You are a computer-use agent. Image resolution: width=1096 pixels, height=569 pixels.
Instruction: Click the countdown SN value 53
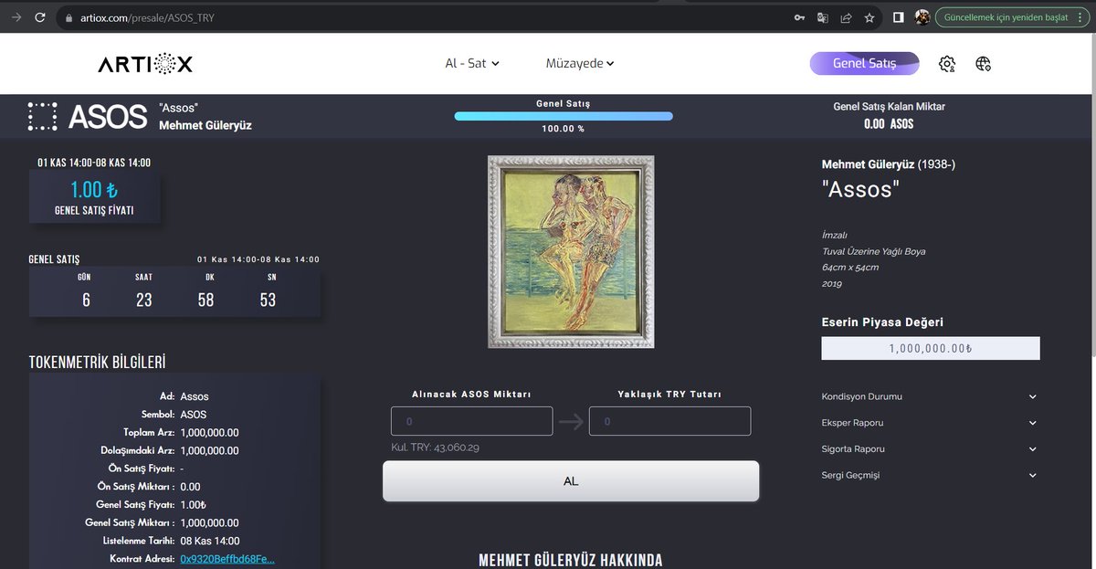tap(268, 300)
